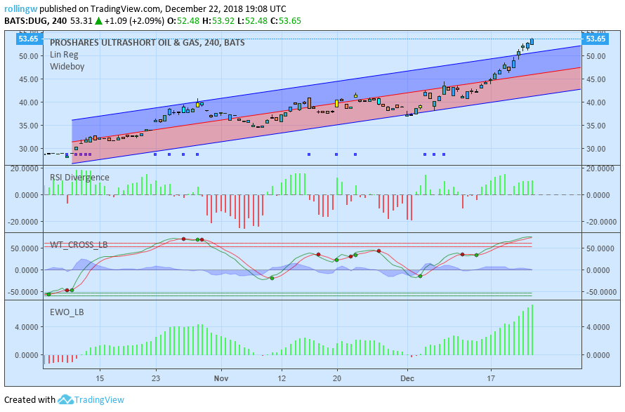Viewport: 625px width, 412px height.
Task: Click the TradingView cloud logo icon
Action: click(65, 399)
